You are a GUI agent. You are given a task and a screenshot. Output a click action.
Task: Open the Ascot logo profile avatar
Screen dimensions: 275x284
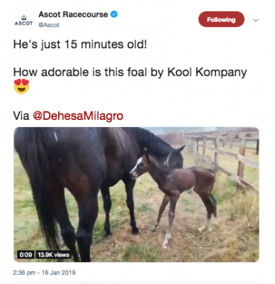tap(23, 21)
